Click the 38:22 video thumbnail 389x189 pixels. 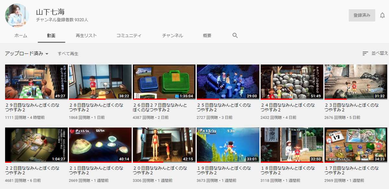pyautogui.click(x=100, y=82)
